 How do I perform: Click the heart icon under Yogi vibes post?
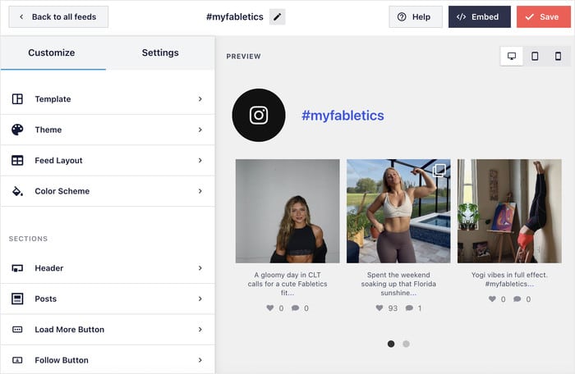tap(492, 299)
